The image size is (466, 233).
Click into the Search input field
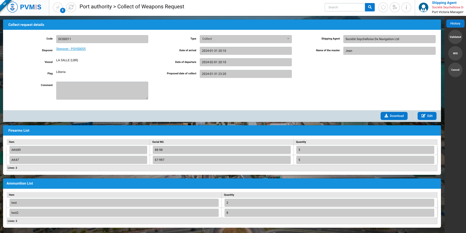point(344,7)
